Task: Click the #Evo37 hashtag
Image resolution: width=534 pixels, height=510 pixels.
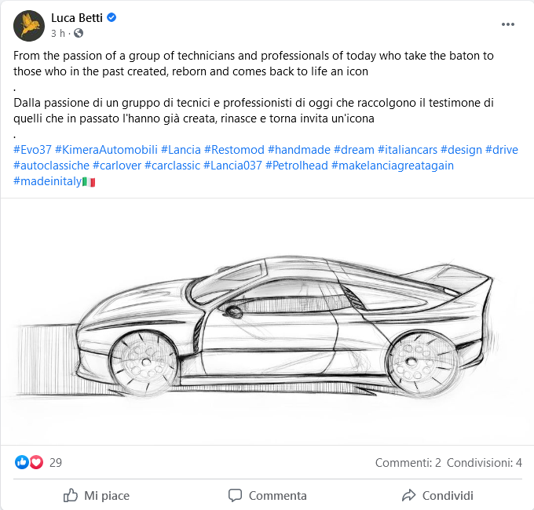Action: pos(32,150)
